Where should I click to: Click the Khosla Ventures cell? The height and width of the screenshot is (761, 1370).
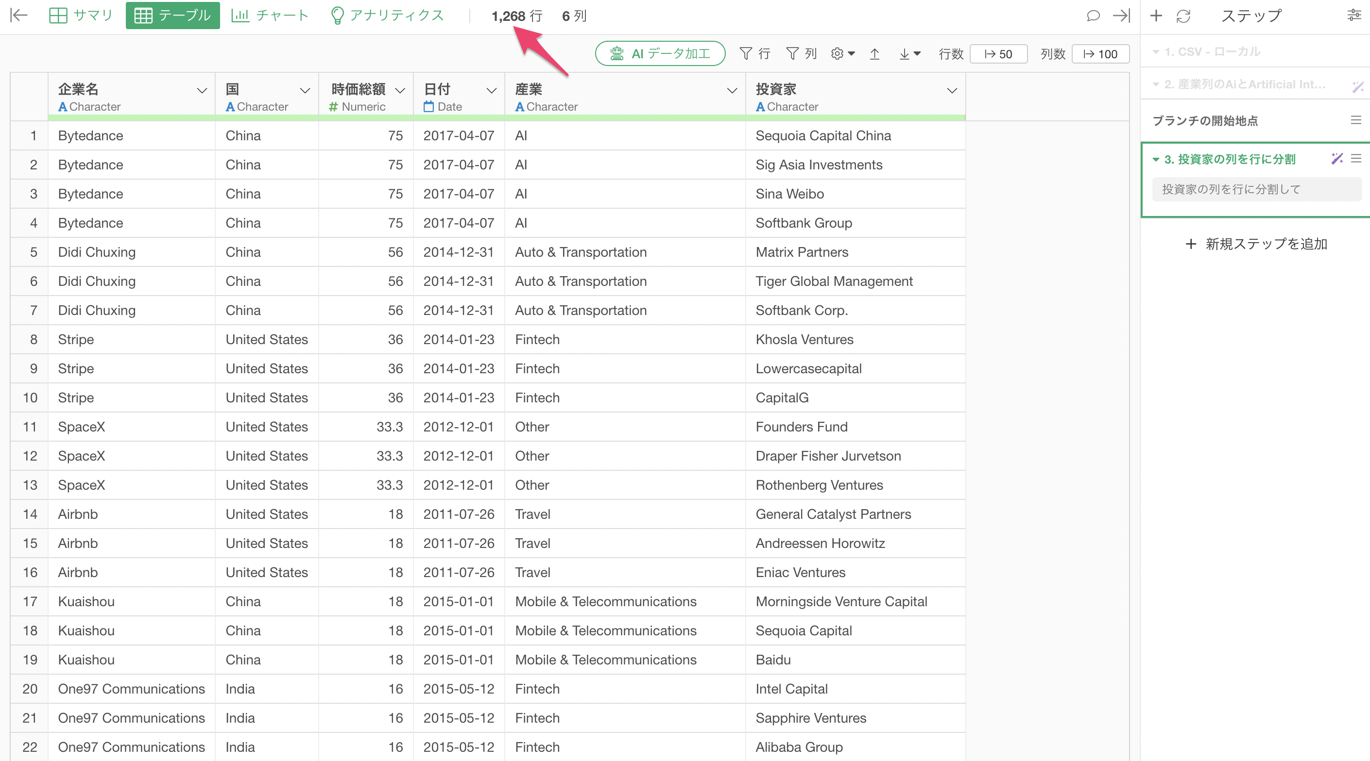[855, 340]
